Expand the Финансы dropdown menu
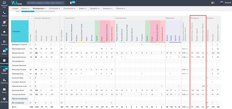The width and height of the screenshot is (232, 109). pyautogui.click(x=108, y=9)
